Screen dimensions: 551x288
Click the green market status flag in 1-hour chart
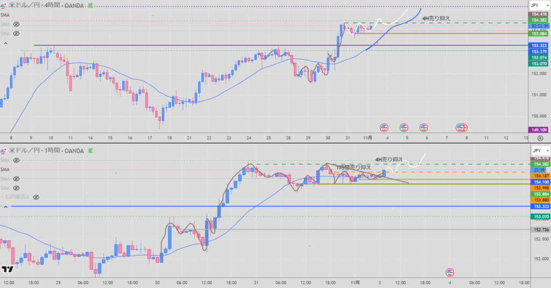[90, 151]
